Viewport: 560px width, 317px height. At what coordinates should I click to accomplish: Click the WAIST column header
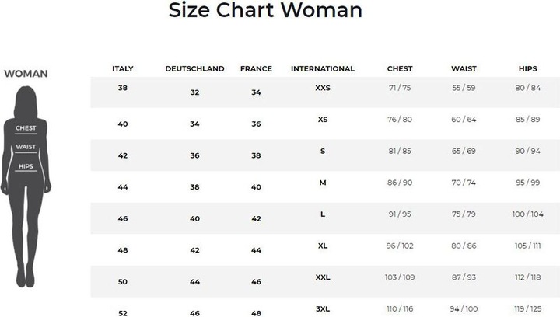point(464,69)
